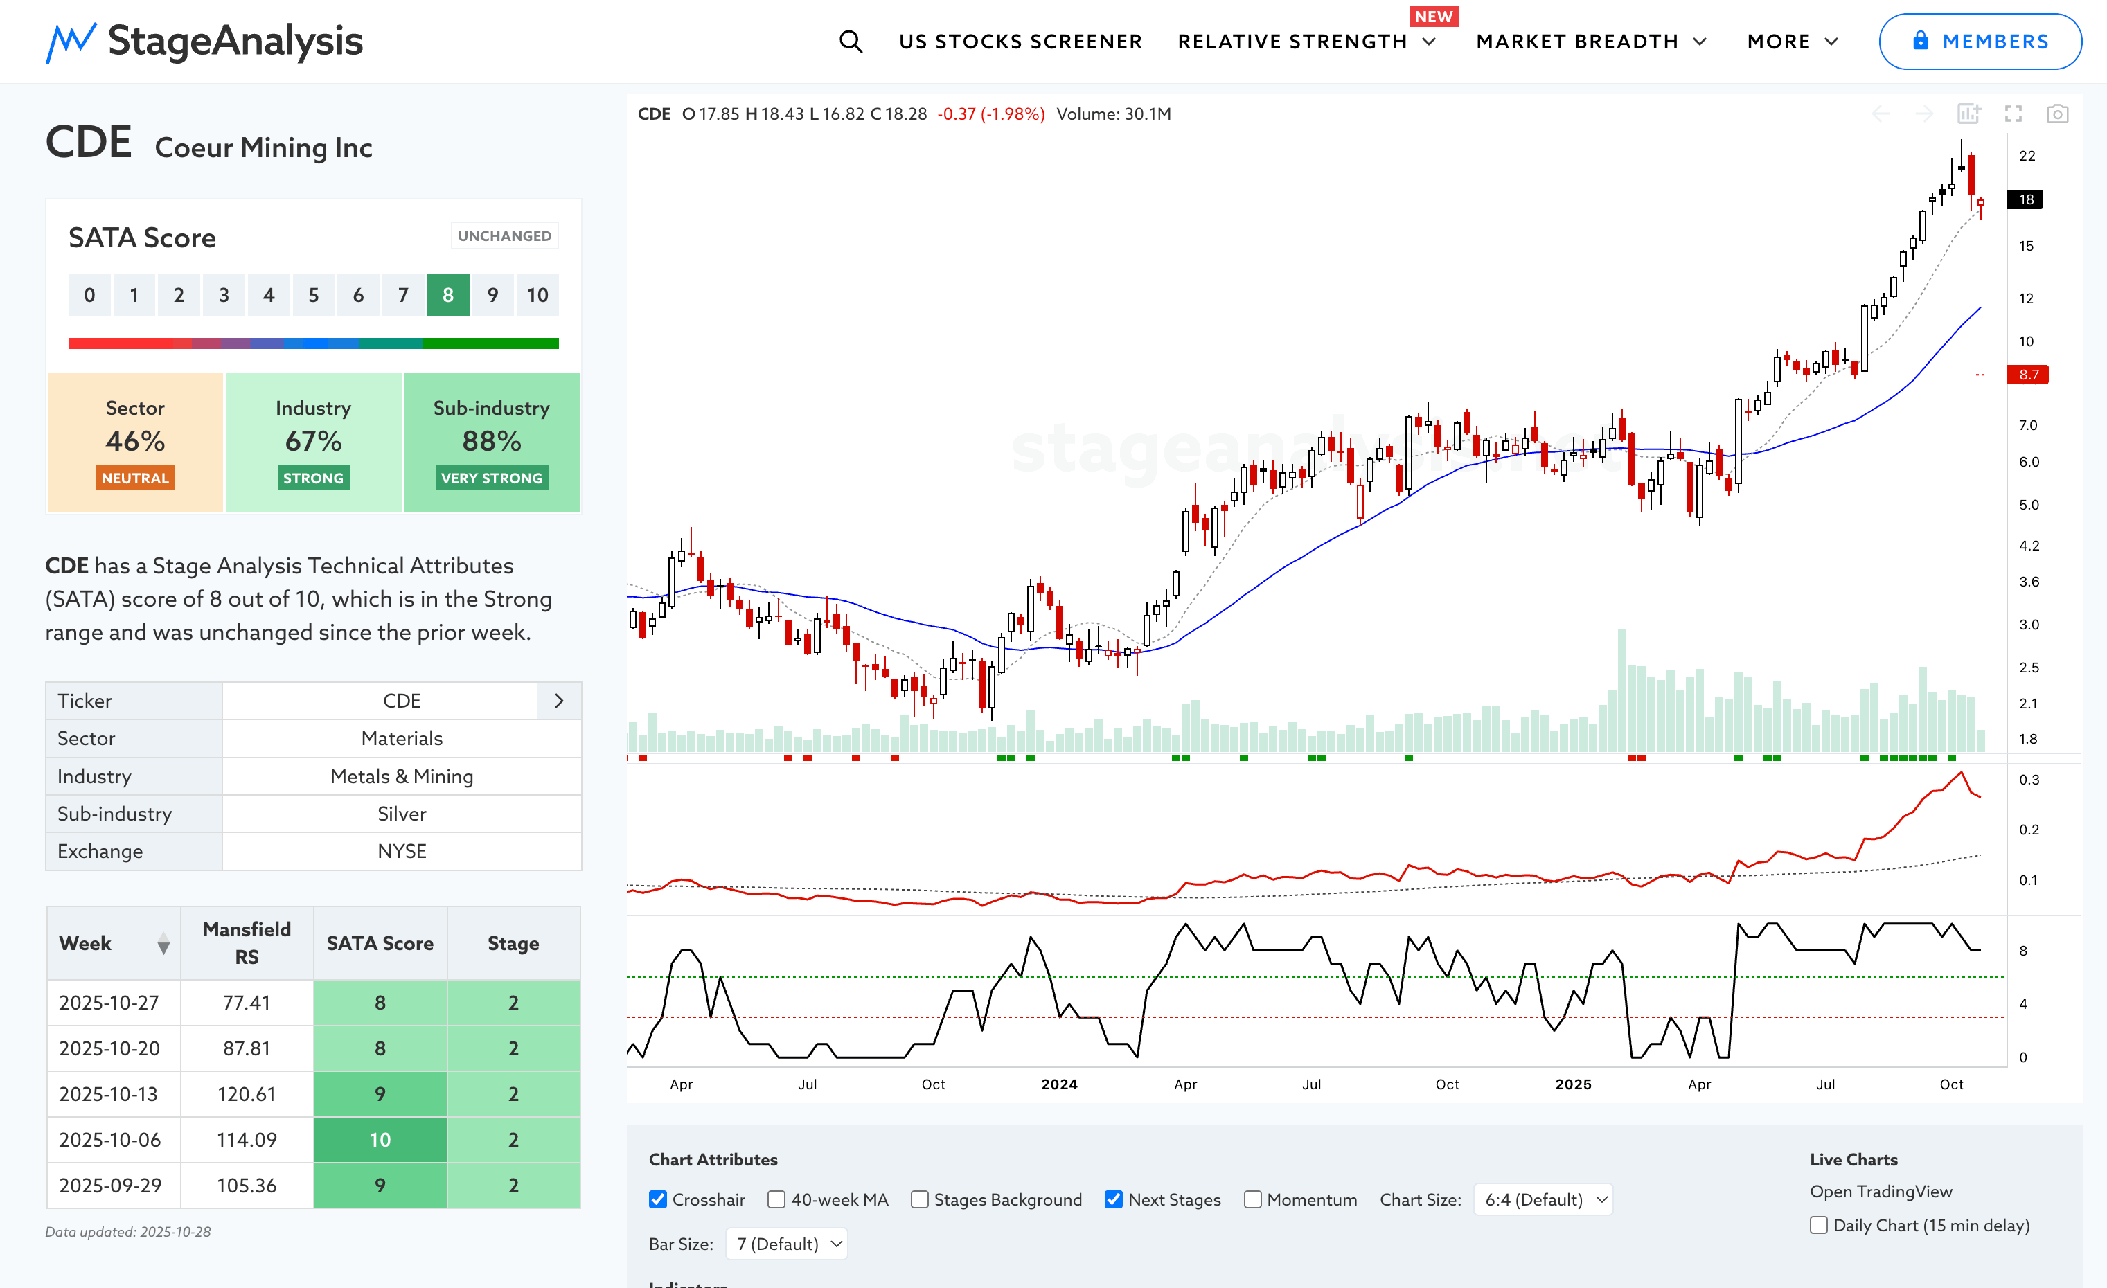Viewport: 2107px width, 1288px height.
Task: Click the chart back arrow icon
Action: [x=1881, y=114]
